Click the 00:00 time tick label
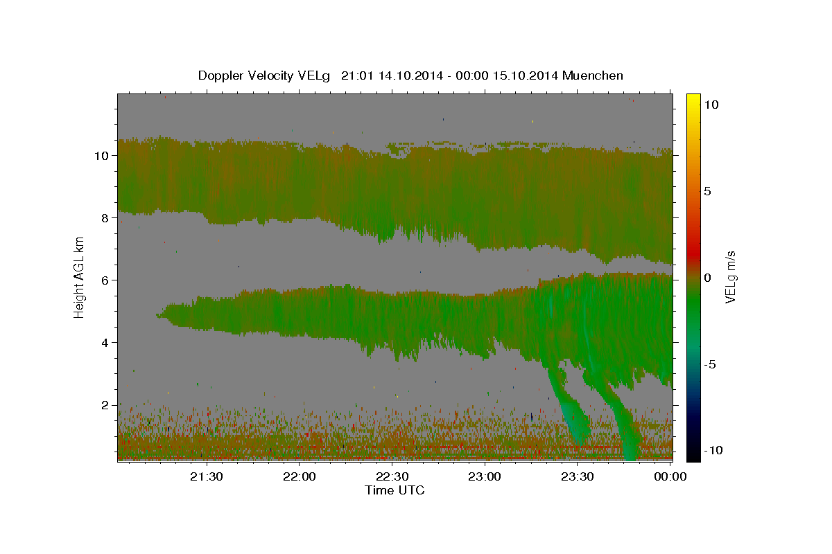 click(x=670, y=476)
